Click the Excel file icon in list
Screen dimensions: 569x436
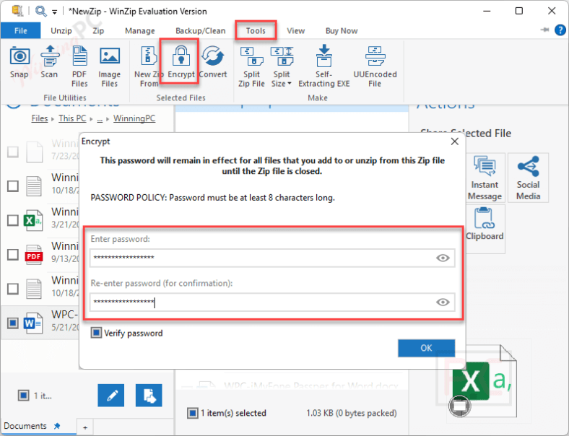click(33, 220)
